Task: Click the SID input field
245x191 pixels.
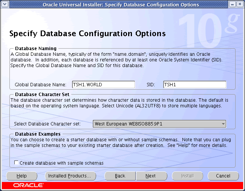Action: point(195,85)
